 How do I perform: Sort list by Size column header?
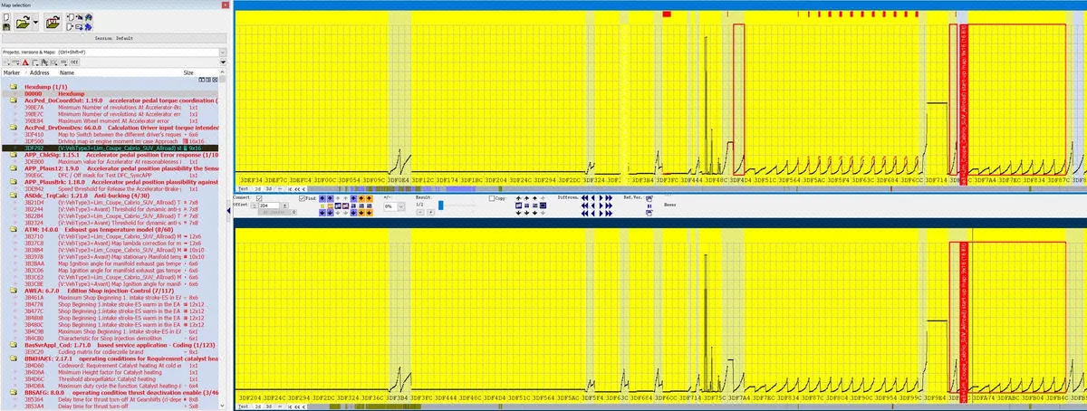pyautogui.click(x=188, y=72)
